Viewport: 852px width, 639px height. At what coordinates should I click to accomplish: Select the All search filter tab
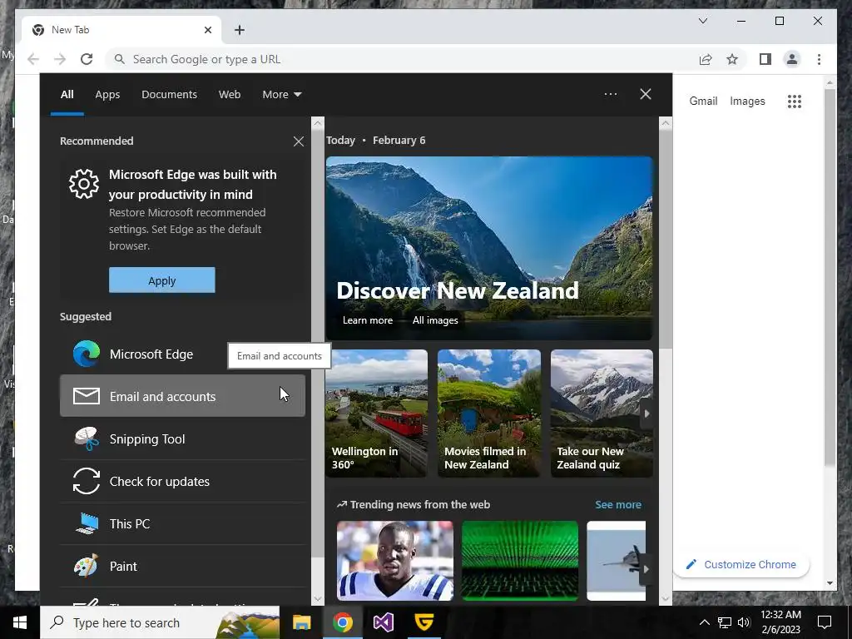pos(67,95)
